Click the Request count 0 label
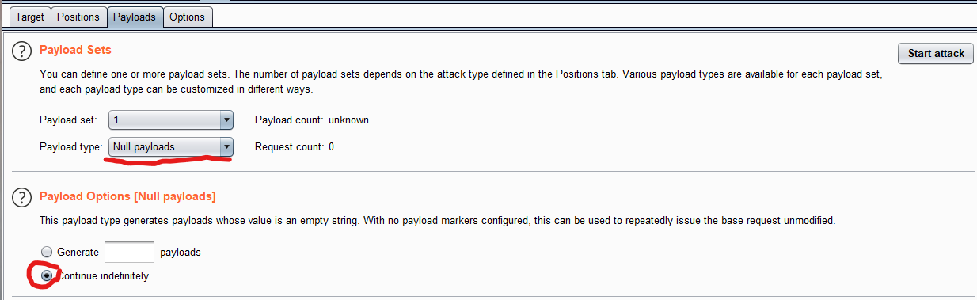This screenshot has height=300, width=977. (x=295, y=146)
